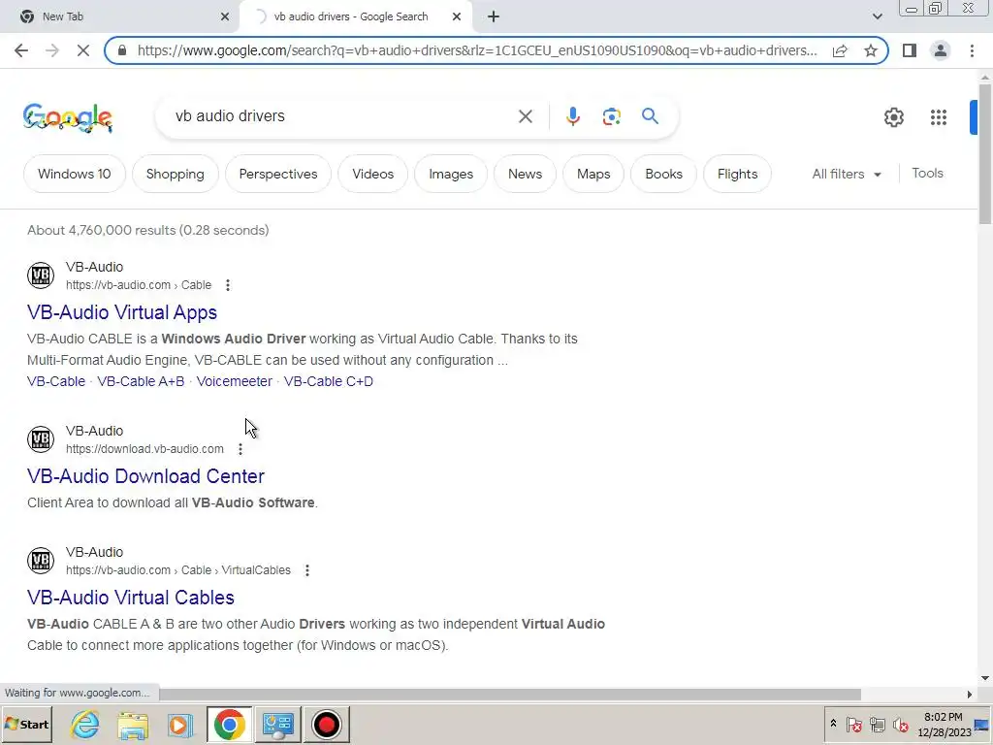This screenshot has height=745, width=993.
Task: Click the Action Center flag icon
Action: [853, 724]
